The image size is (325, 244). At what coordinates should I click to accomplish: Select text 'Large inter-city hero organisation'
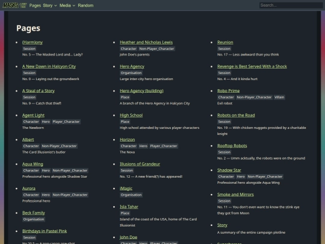[146, 79]
